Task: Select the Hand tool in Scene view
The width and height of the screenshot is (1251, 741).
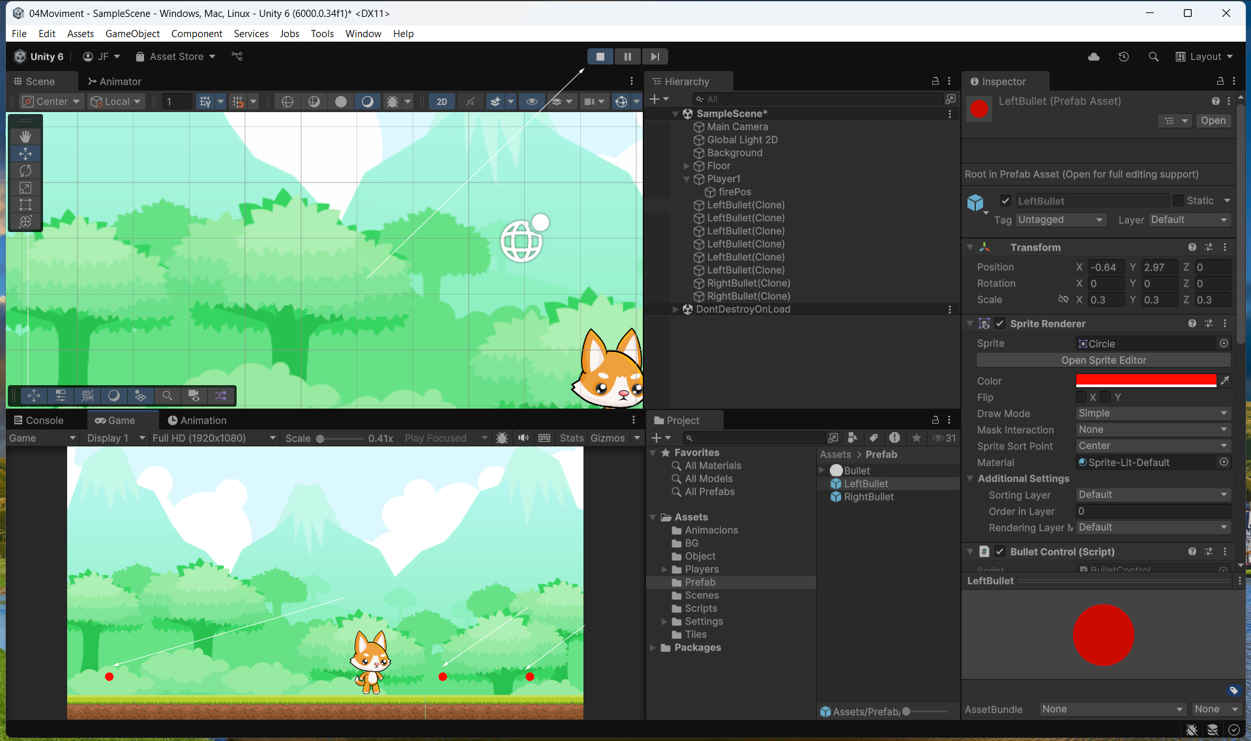Action: point(25,136)
